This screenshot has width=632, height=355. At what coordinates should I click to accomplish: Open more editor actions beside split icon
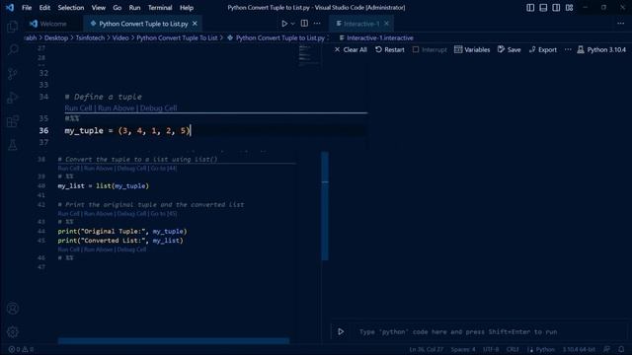[317, 24]
